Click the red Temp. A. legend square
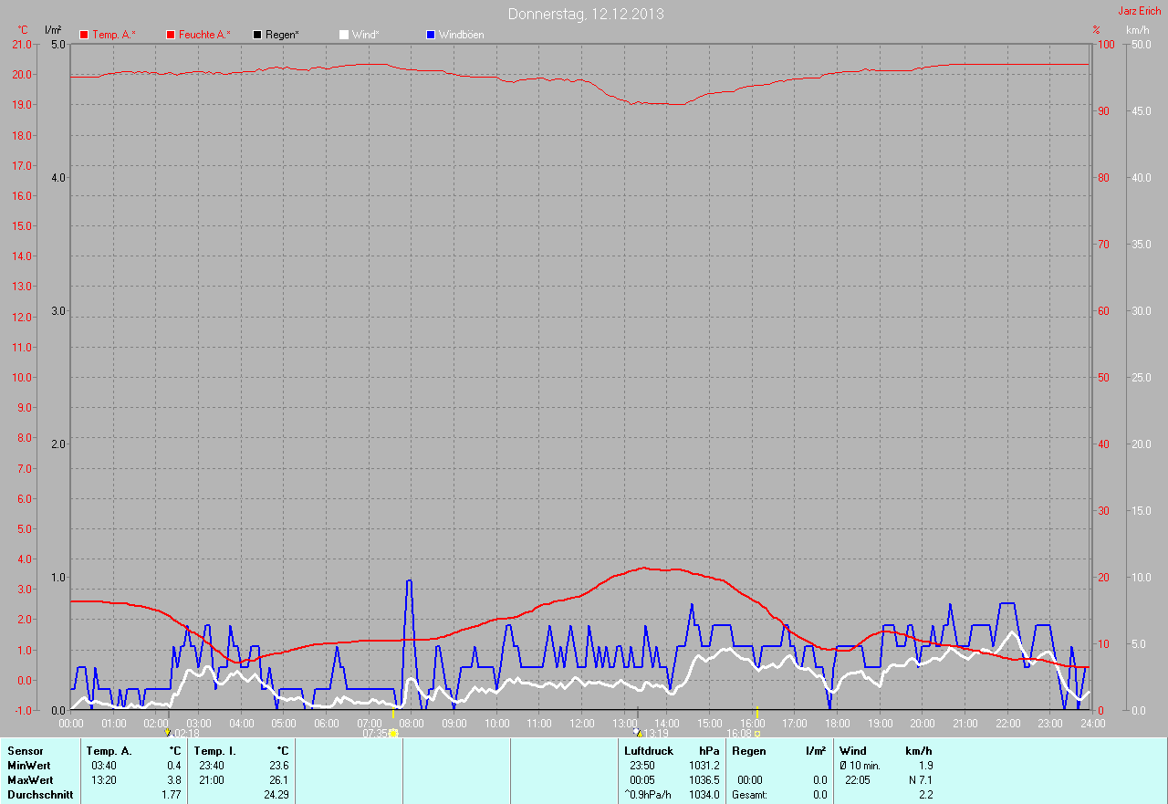Viewport: 1168px width, 804px height. pos(84,35)
